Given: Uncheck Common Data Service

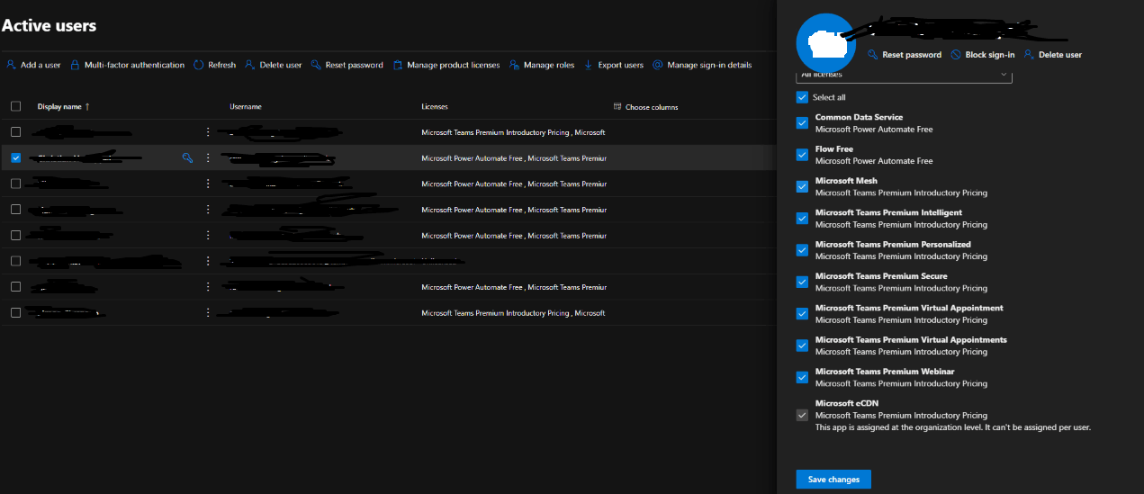Looking at the screenshot, I should (x=802, y=123).
